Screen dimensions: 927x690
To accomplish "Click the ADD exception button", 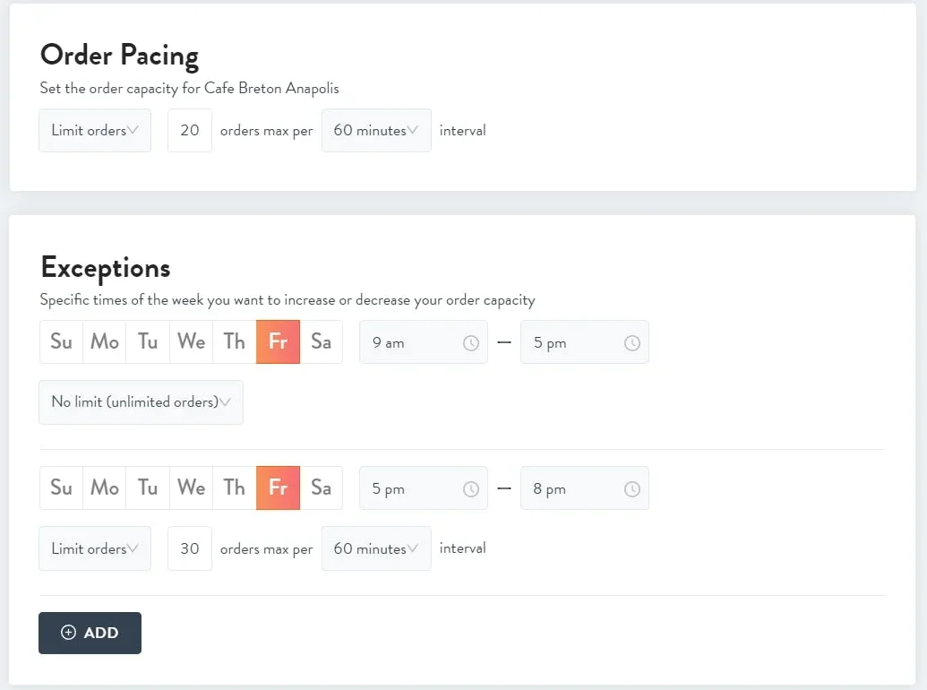I will (x=90, y=633).
